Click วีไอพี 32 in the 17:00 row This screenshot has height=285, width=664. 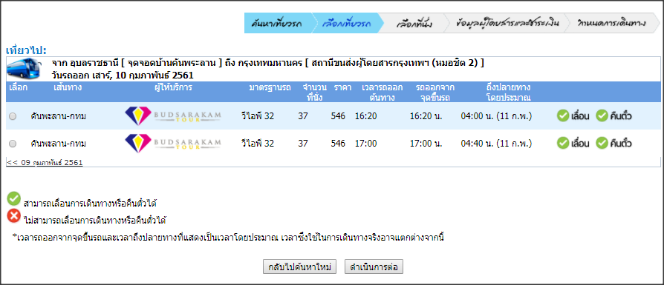tap(258, 144)
